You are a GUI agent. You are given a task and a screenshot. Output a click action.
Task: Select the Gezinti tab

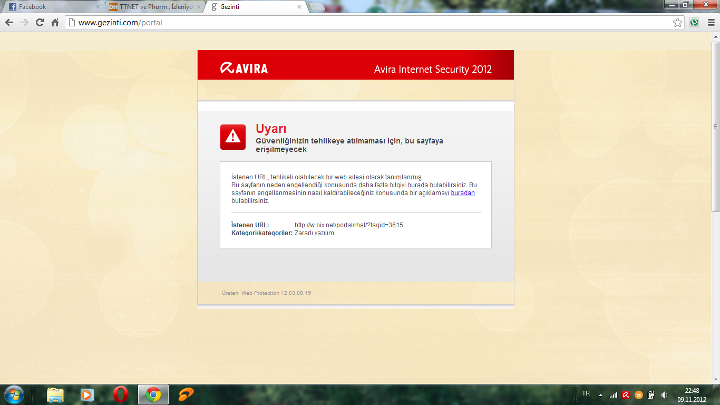[x=256, y=7]
